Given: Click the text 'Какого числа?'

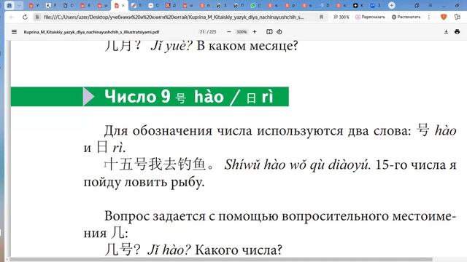Looking at the screenshot, I should click(239, 250).
